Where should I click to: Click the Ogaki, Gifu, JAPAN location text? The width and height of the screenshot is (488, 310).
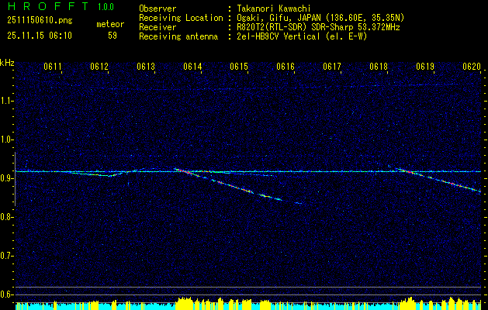[x=320, y=18]
